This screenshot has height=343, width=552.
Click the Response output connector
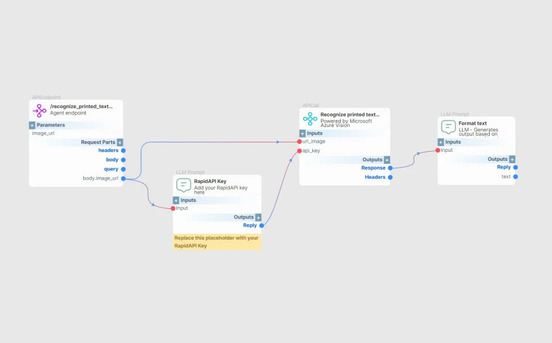(390, 168)
